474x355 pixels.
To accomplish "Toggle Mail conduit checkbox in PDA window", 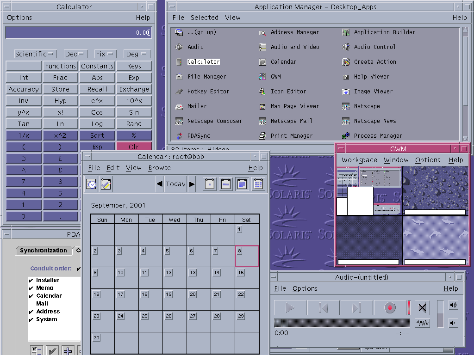I will click(x=31, y=304).
